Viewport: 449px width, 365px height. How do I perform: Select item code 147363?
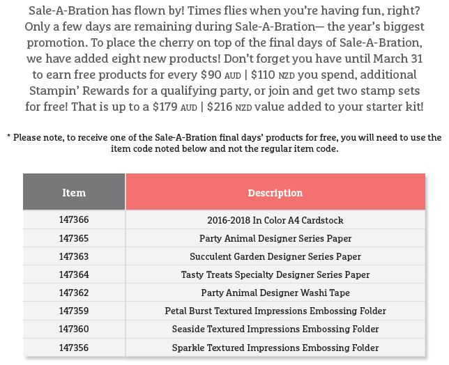(x=74, y=256)
